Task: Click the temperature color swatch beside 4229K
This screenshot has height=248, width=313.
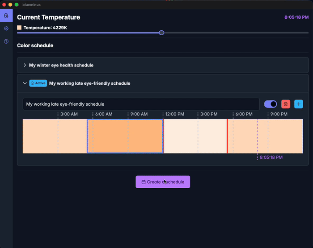Action: click(x=19, y=28)
